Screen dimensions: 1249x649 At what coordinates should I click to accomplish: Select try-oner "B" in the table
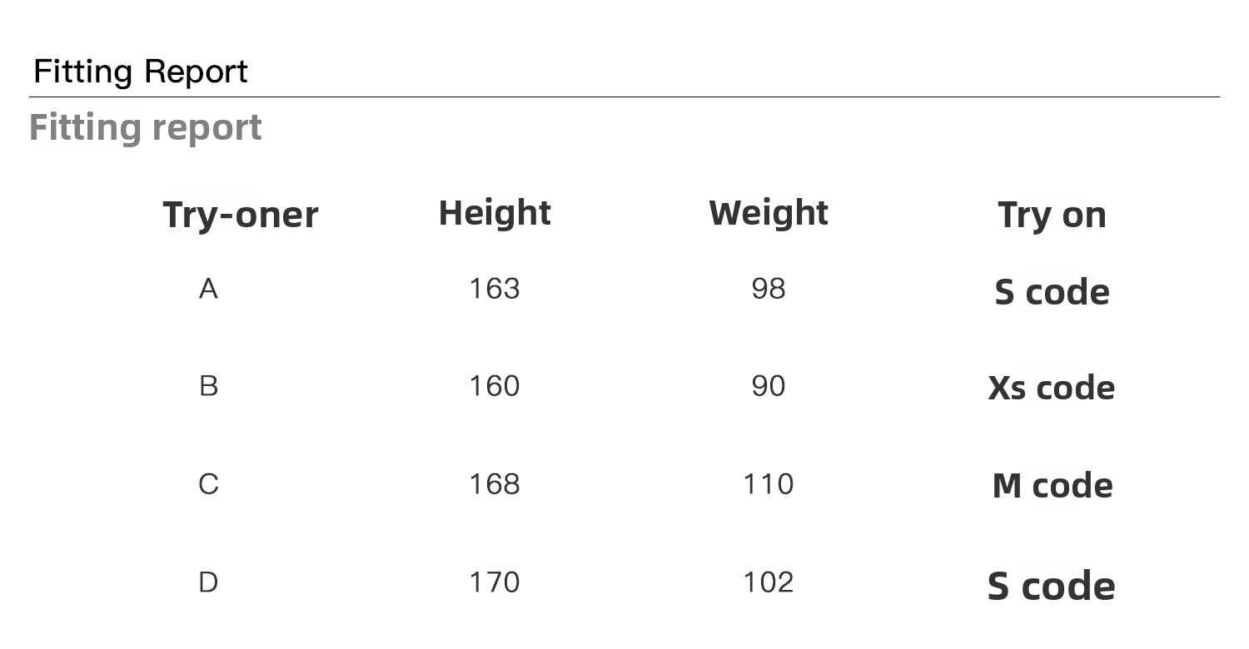(208, 386)
